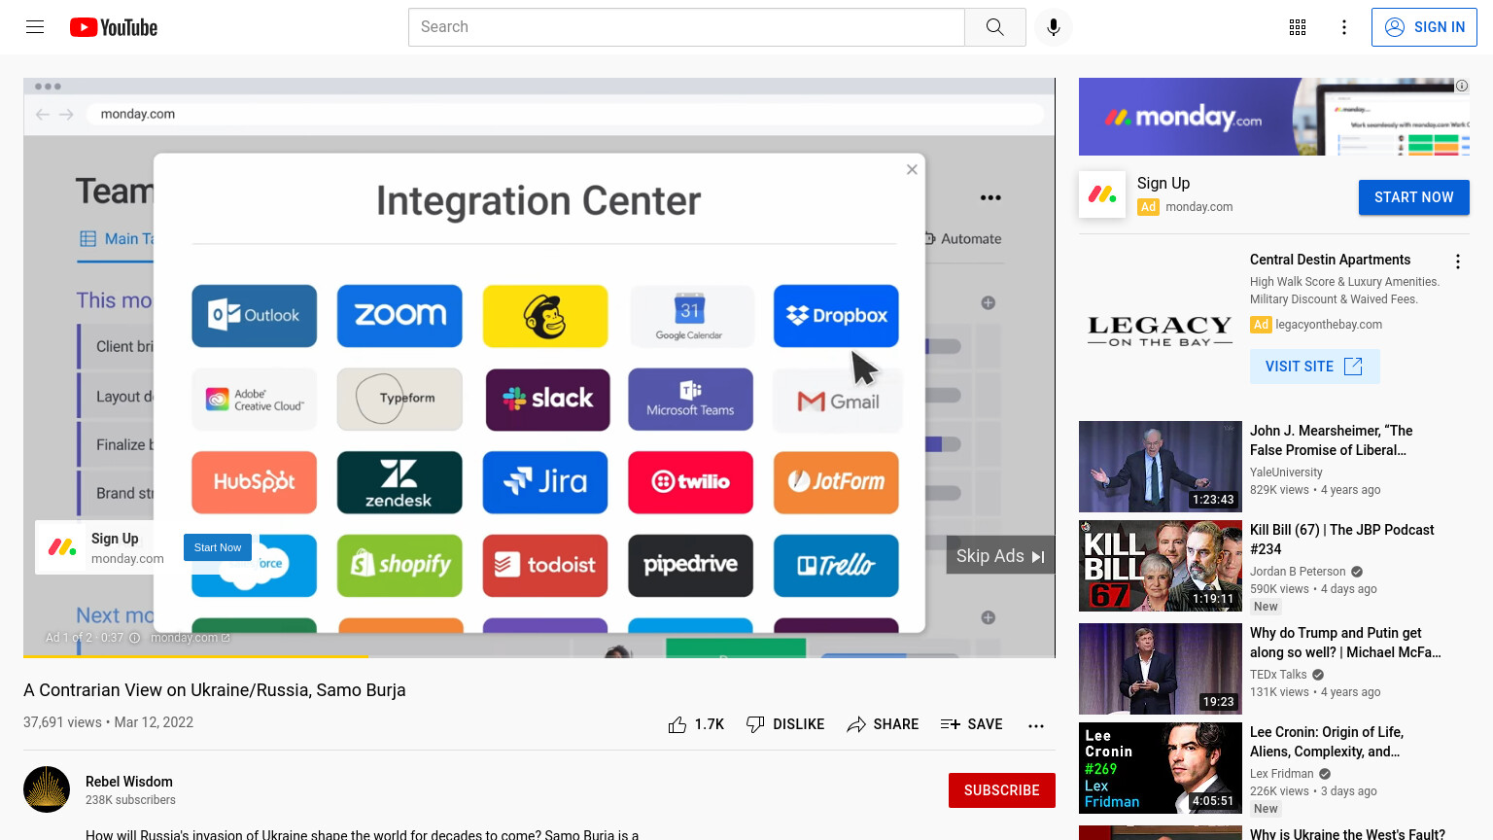Open YaleUniversity channel link

click(1286, 472)
